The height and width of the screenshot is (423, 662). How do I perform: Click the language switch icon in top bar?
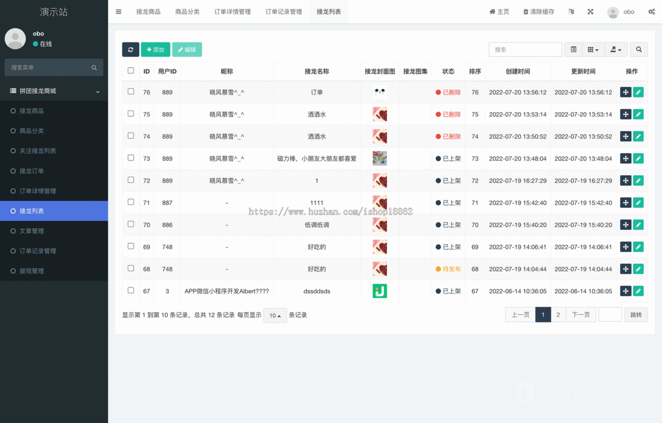(570, 11)
